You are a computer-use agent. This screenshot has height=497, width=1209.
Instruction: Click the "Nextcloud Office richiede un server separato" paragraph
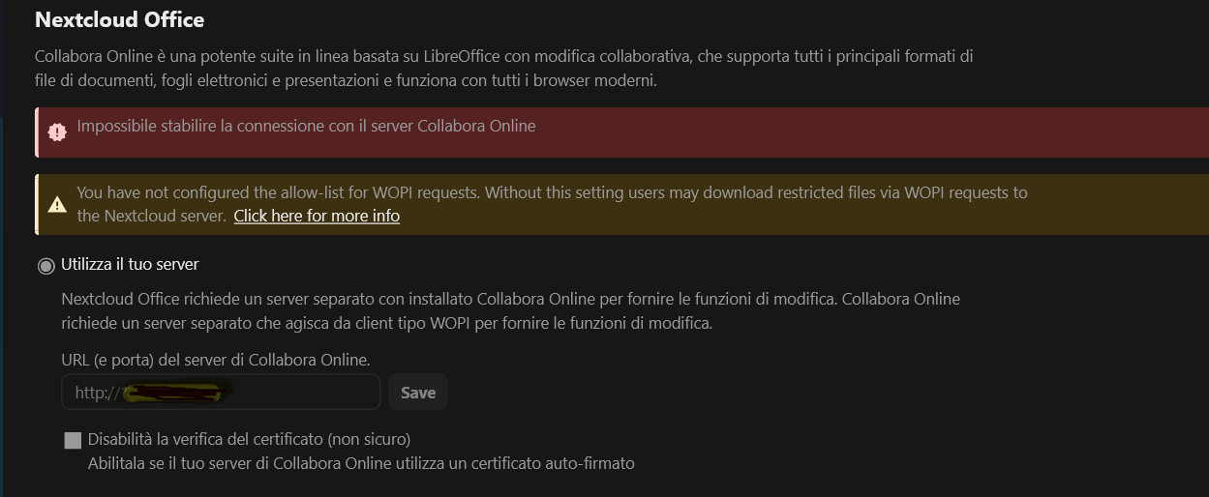(510, 299)
